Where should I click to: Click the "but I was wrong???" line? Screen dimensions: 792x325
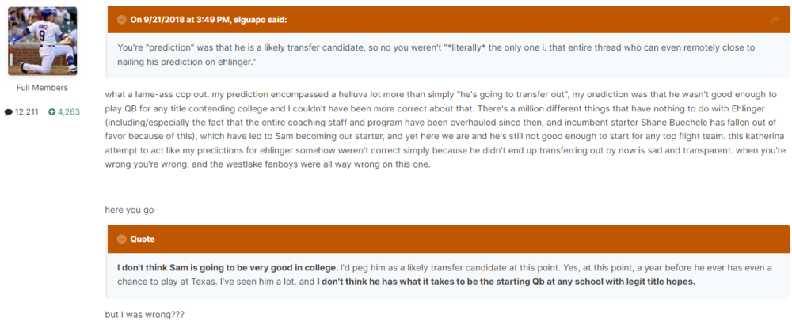[145, 314]
